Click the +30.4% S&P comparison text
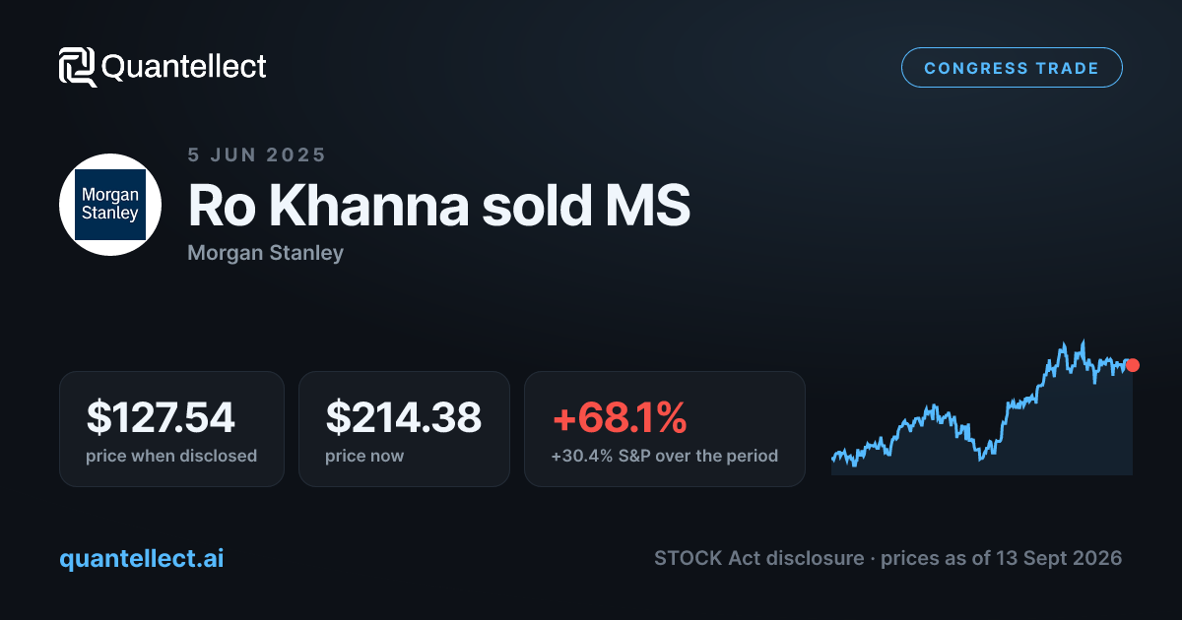Viewport: 1182px width, 620px height. point(665,456)
